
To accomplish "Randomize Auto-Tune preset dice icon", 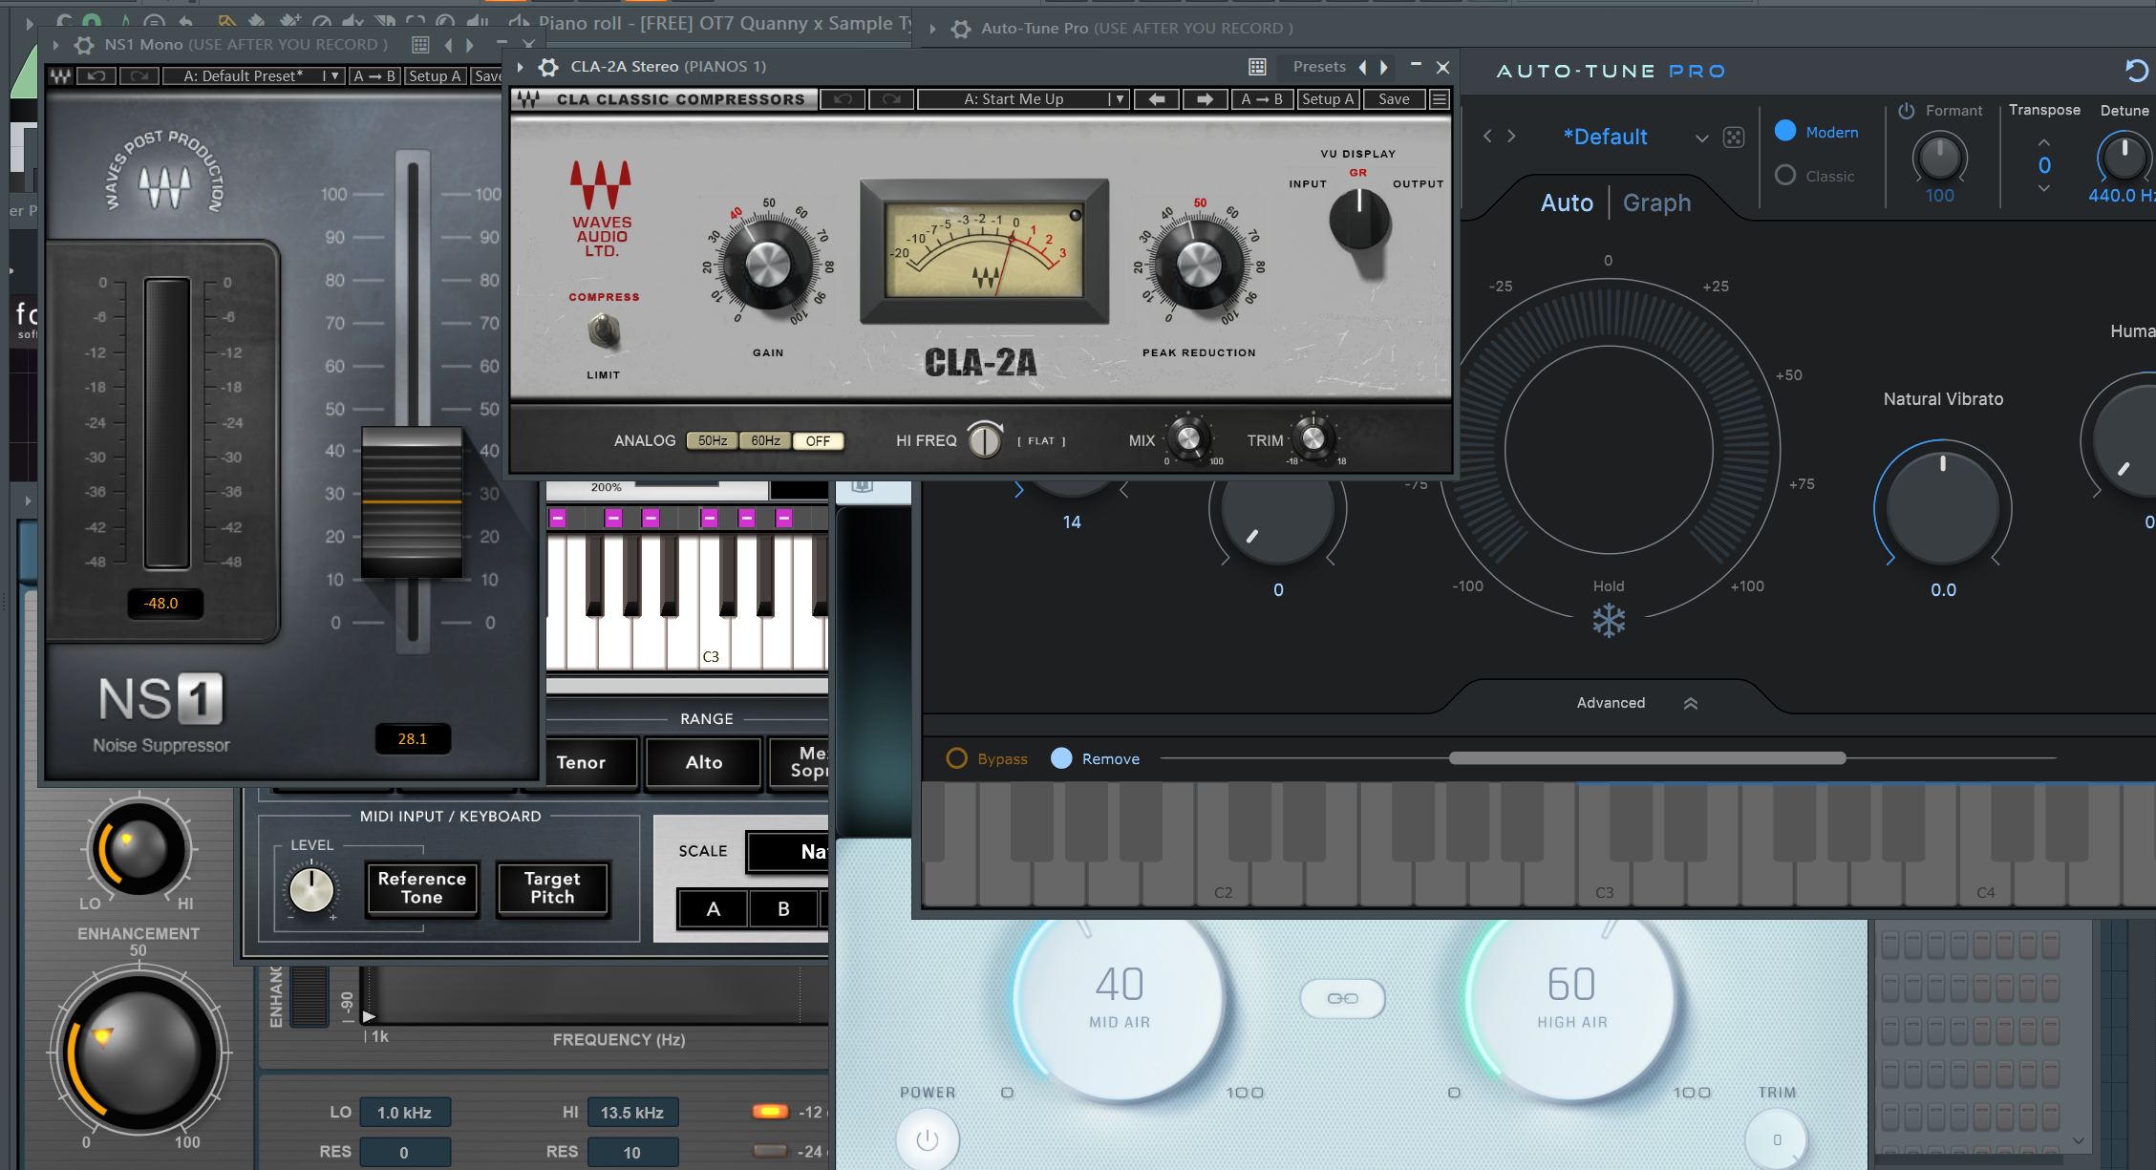I will [1734, 138].
